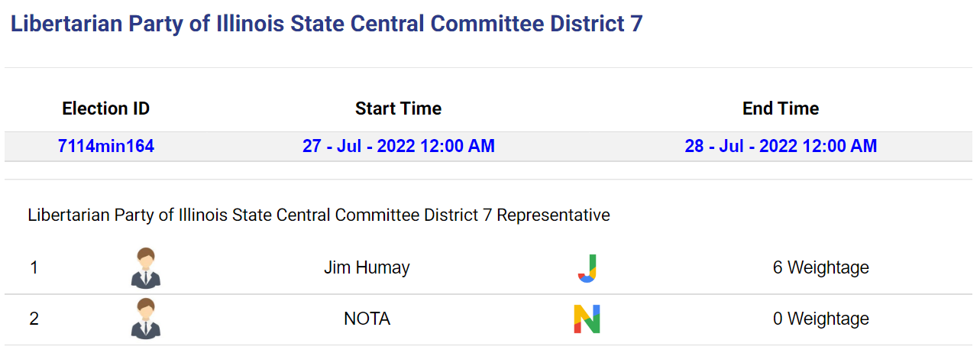Viewport: 980px width, 353px height.
Task: Click Jim Humay's avatar icon
Action: [x=145, y=268]
